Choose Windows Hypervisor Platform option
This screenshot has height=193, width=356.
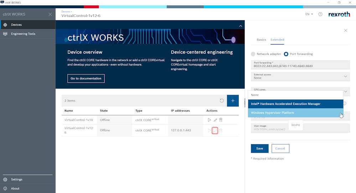(x=295, y=113)
